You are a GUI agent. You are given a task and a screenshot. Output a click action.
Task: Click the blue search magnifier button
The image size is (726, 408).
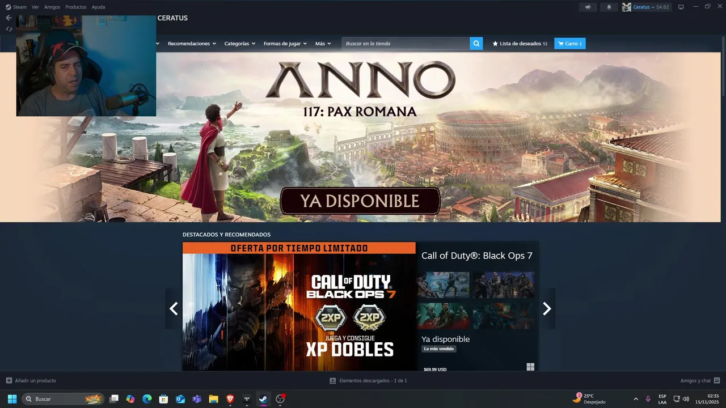[476, 44]
